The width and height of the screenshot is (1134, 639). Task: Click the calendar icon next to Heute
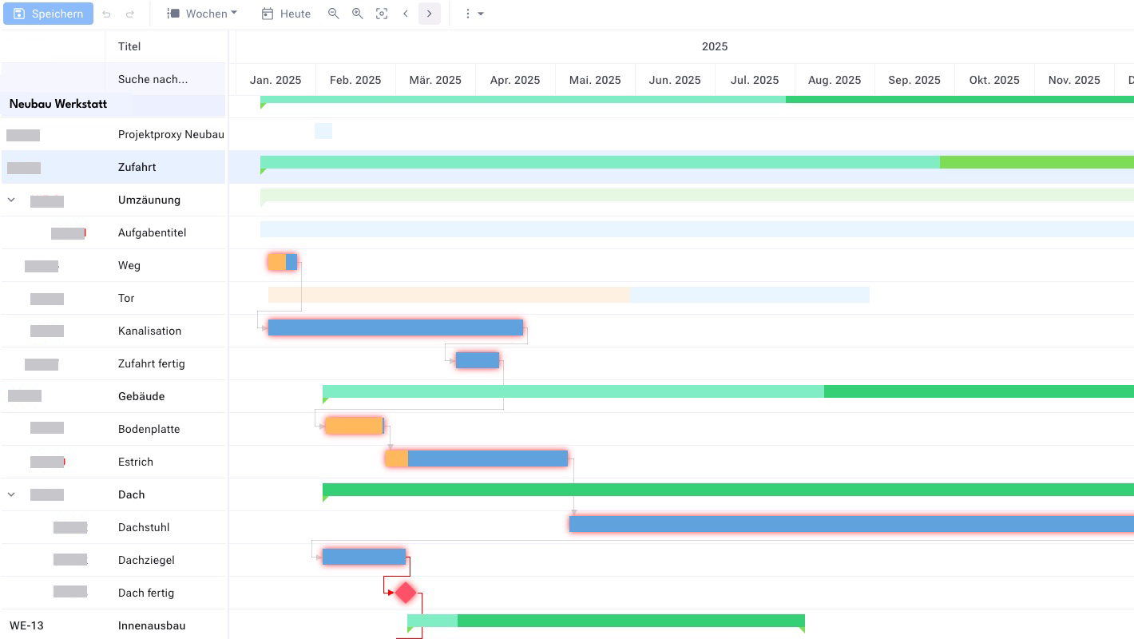tap(268, 14)
